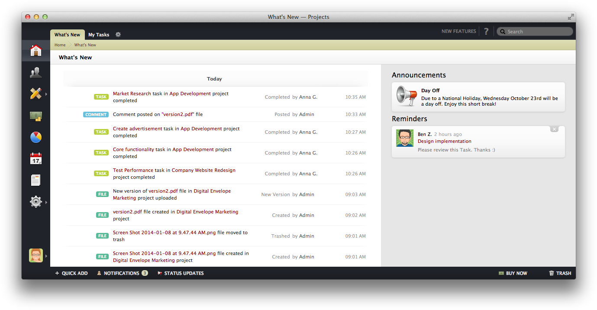Expand the arrow beside the tools sidebar icon
Viewport: 597px width, 310px height.
46,94
